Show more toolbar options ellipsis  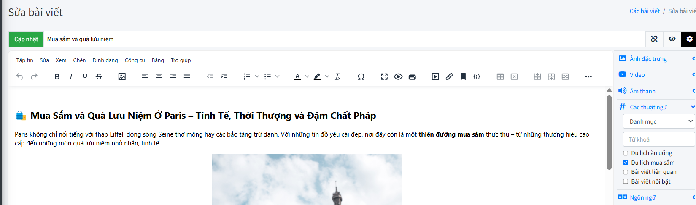coord(588,76)
